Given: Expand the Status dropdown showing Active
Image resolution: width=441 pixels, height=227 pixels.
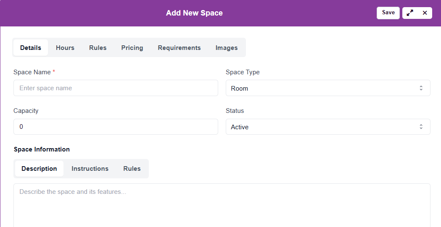Looking at the screenshot, I should [328, 127].
